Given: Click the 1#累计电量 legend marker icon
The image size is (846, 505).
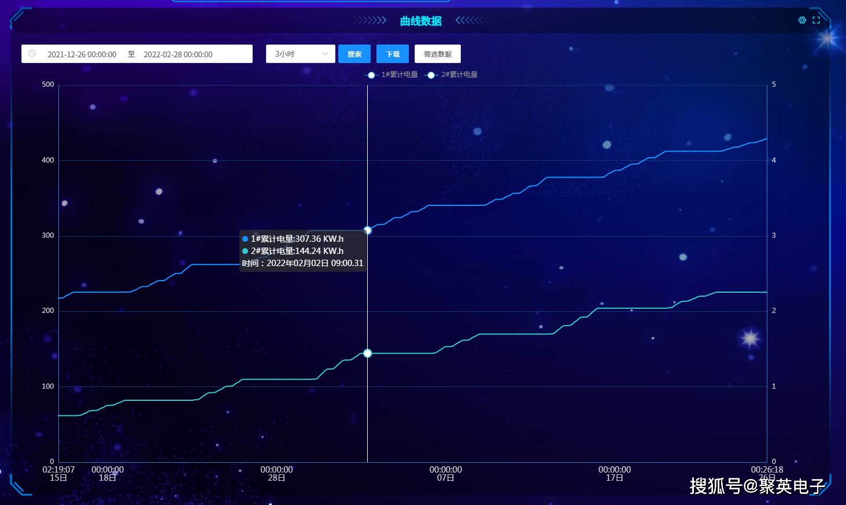Looking at the screenshot, I should (371, 75).
